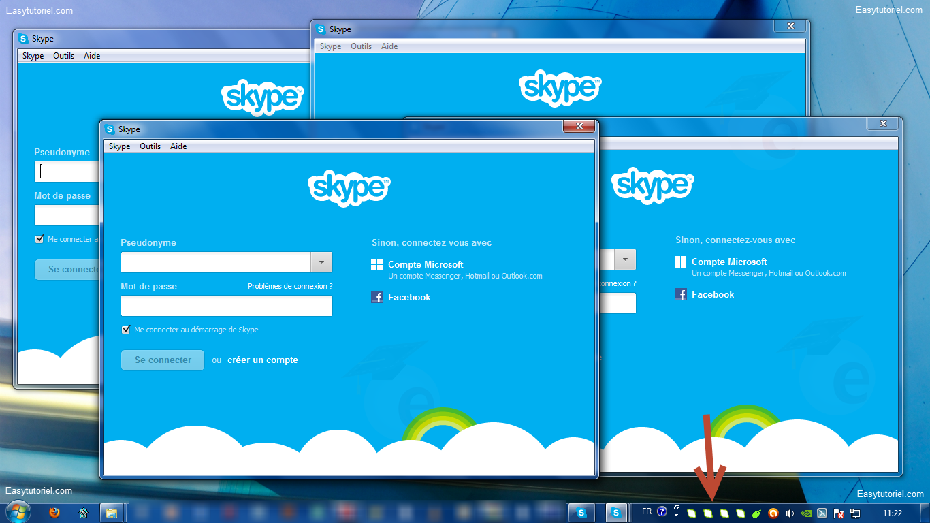Image resolution: width=930 pixels, height=523 pixels.
Task: Switch to the non-highlighted Skype taskbar button
Action: tap(581, 513)
